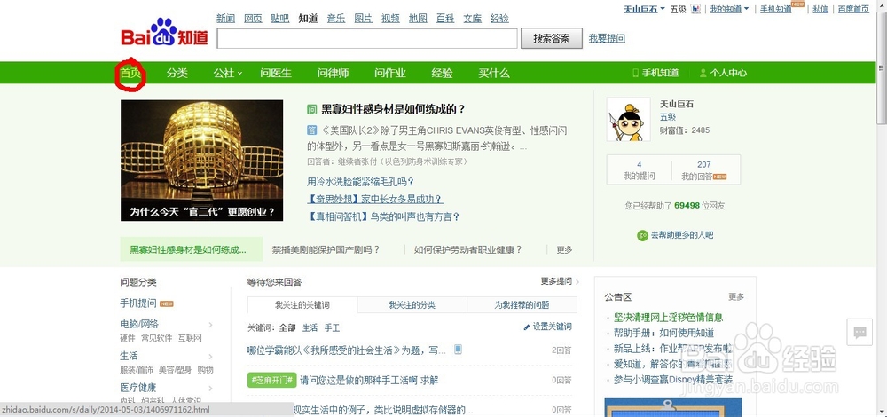Click the user avatar of 天山巨石
This screenshot has width=887, height=417.
tap(628, 120)
